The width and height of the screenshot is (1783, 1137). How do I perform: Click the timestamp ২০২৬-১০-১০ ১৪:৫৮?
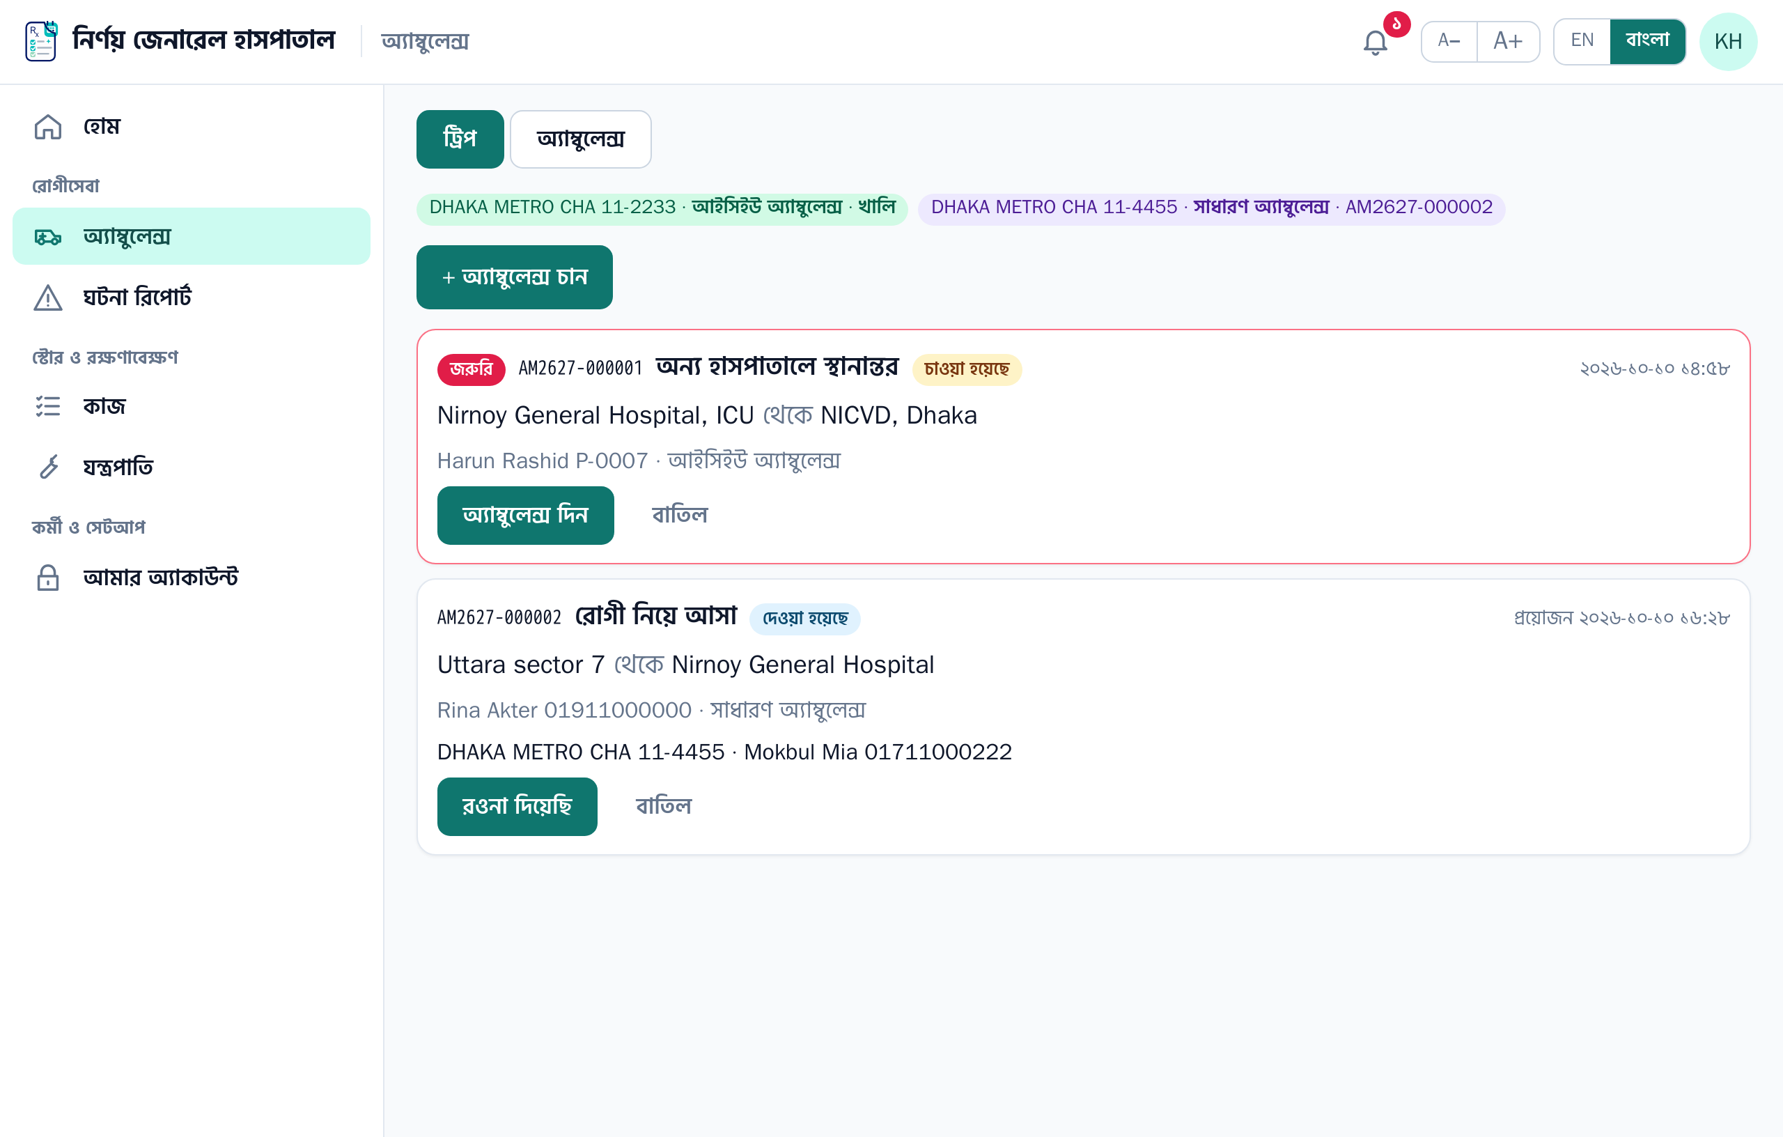[x=1655, y=369]
